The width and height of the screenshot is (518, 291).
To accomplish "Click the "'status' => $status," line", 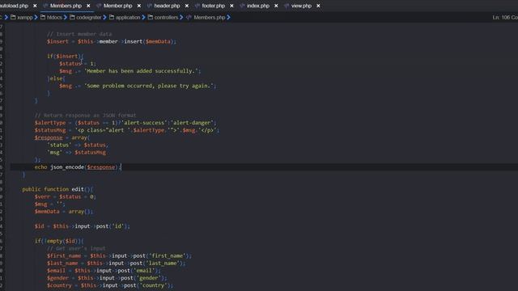I will (78, 145).
